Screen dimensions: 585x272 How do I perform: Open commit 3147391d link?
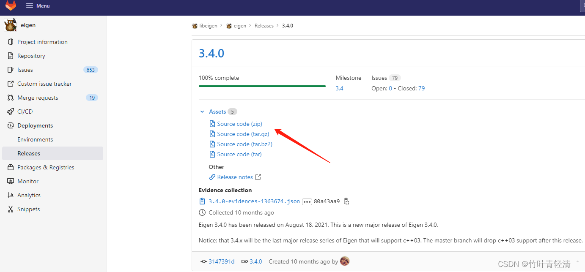click(221, 261)
